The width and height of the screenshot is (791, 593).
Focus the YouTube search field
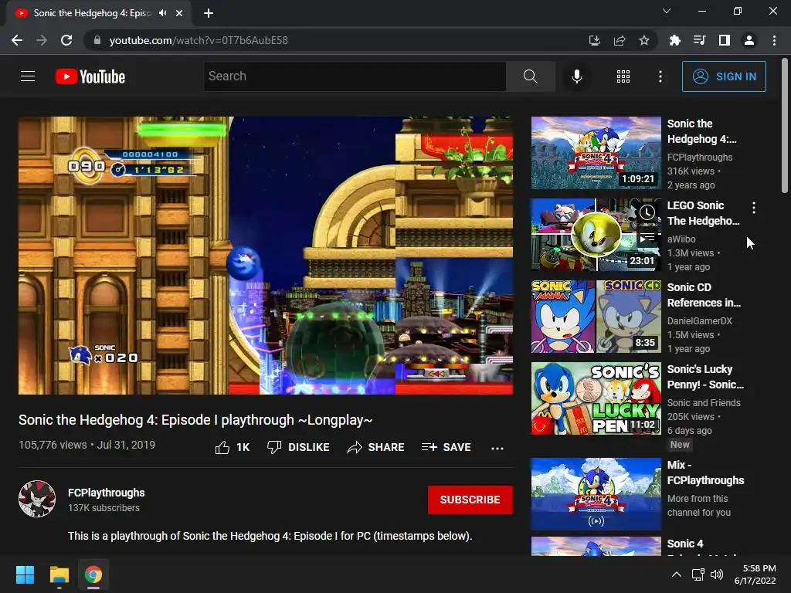[355, 76]
